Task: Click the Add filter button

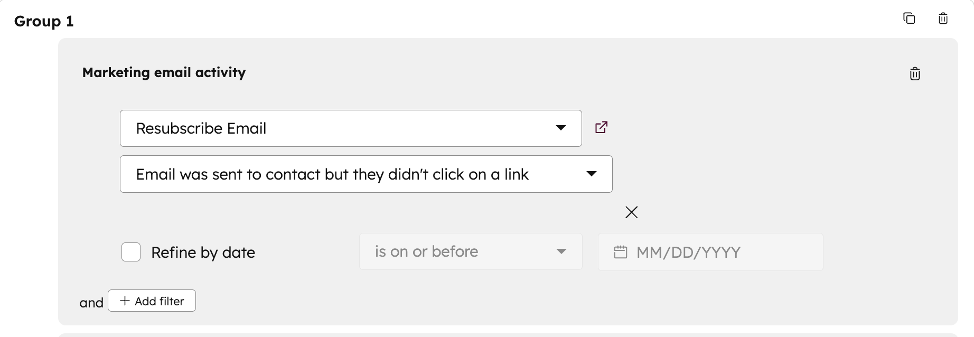Action: click(x=152, y=301)
